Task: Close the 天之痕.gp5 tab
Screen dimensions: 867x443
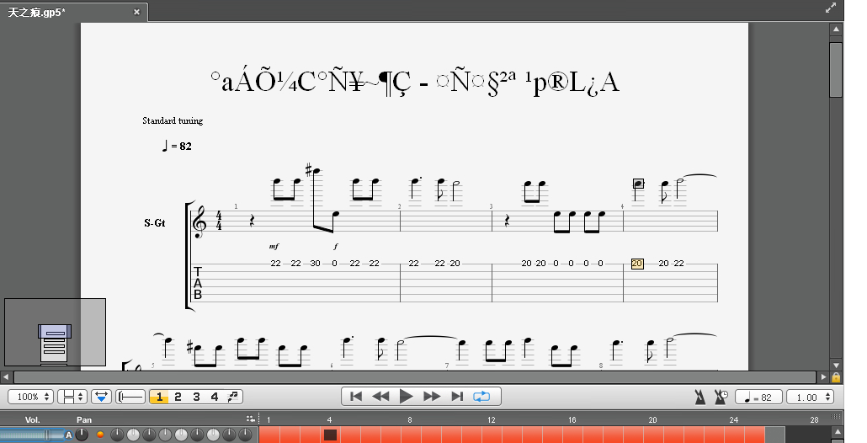Action: 136,12
